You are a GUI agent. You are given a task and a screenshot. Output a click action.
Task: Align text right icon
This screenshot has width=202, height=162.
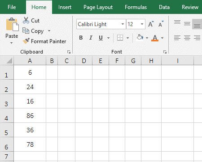197,38
